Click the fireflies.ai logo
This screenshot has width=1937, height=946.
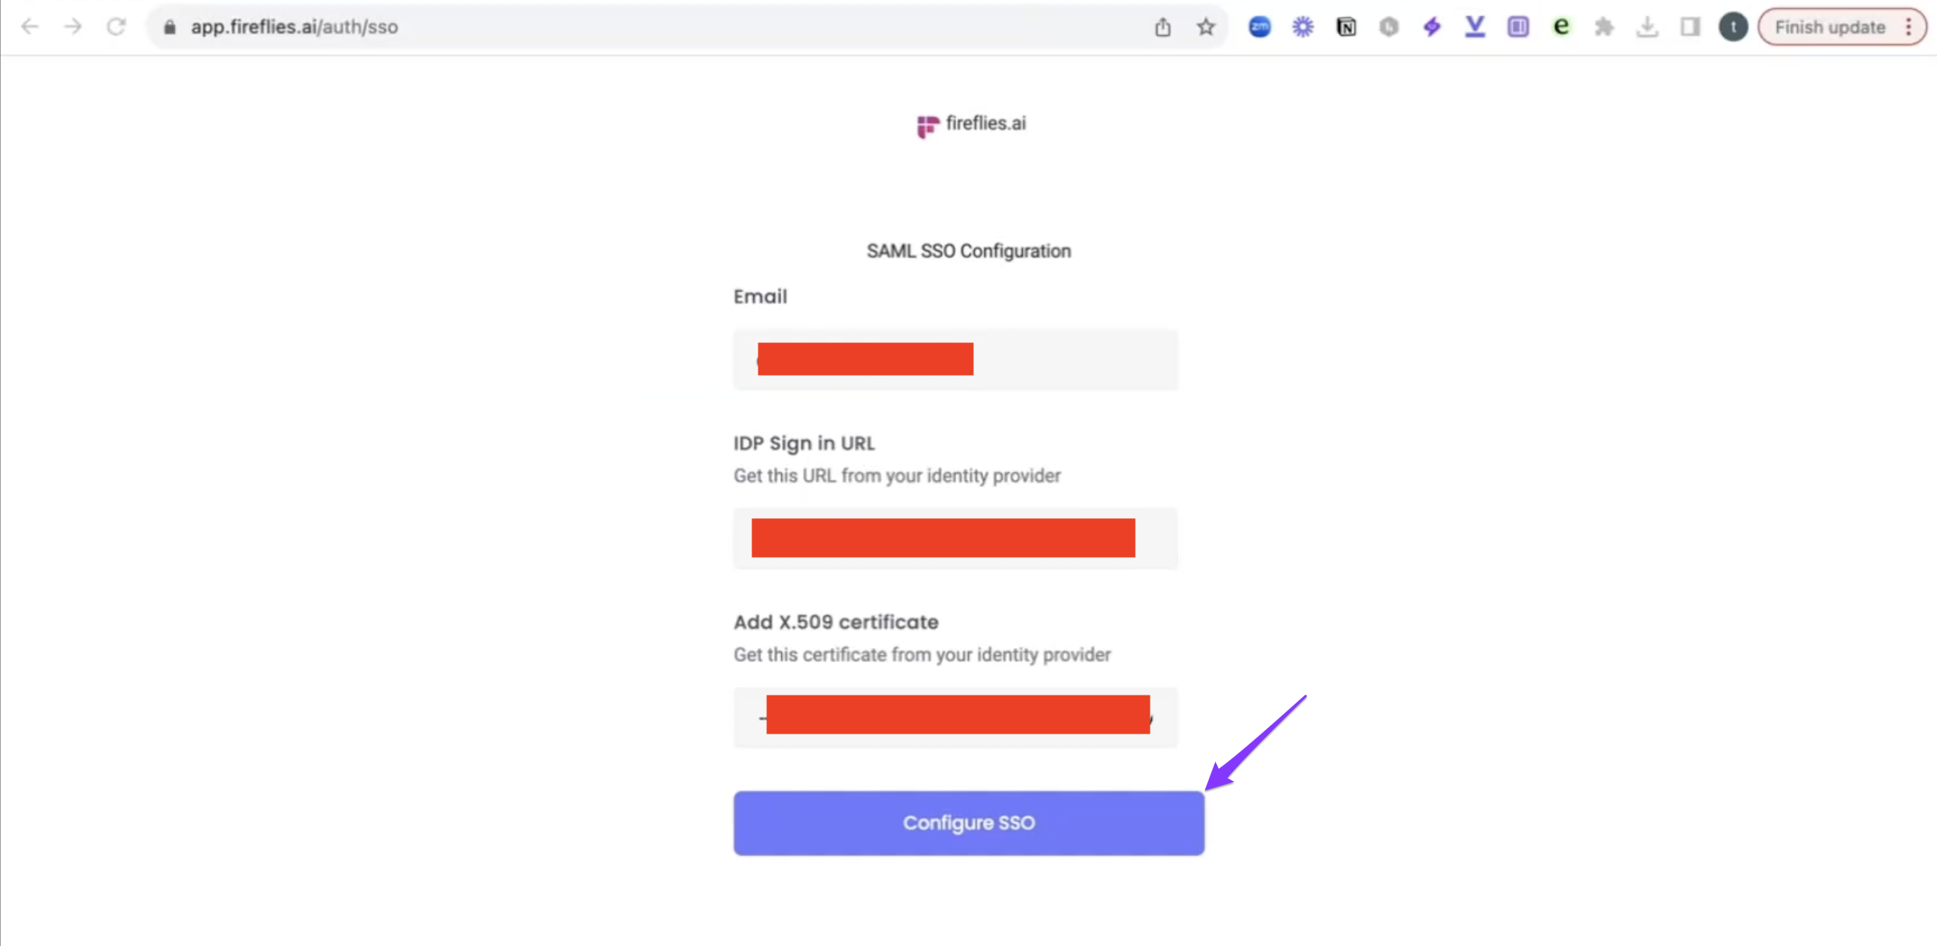tap(971, 124)
